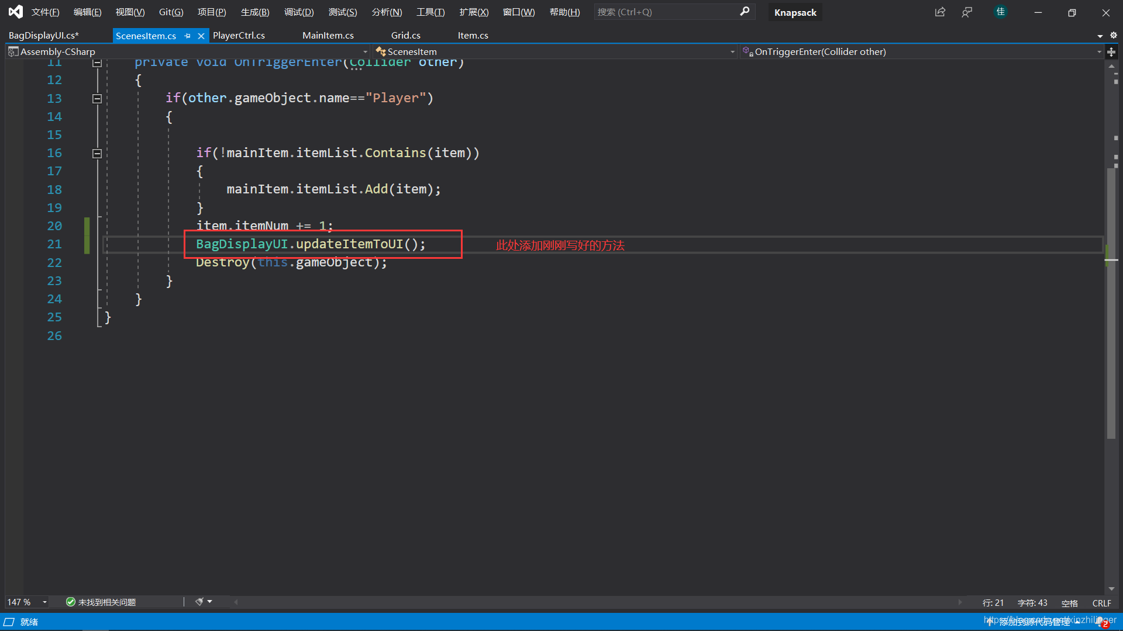Switch to the MainItem.cs tab
Viewport: 1123px width, 631px height.
[328, 36]
